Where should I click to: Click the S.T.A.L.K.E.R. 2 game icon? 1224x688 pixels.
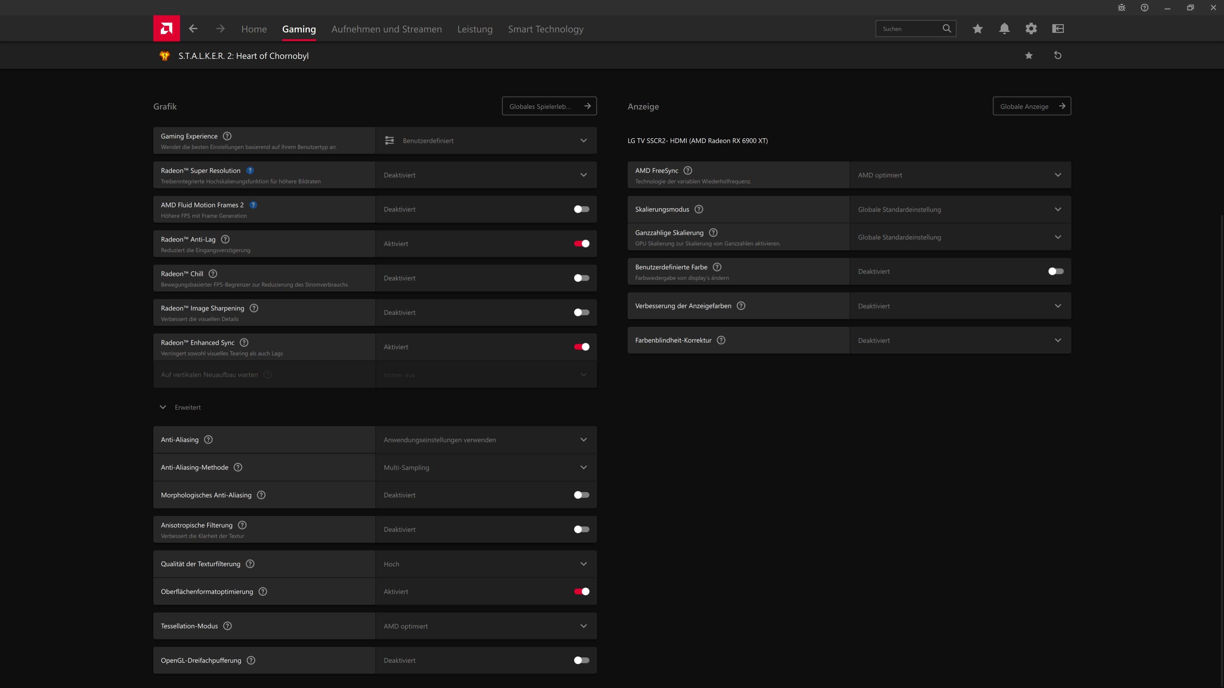tap(164, 55)
